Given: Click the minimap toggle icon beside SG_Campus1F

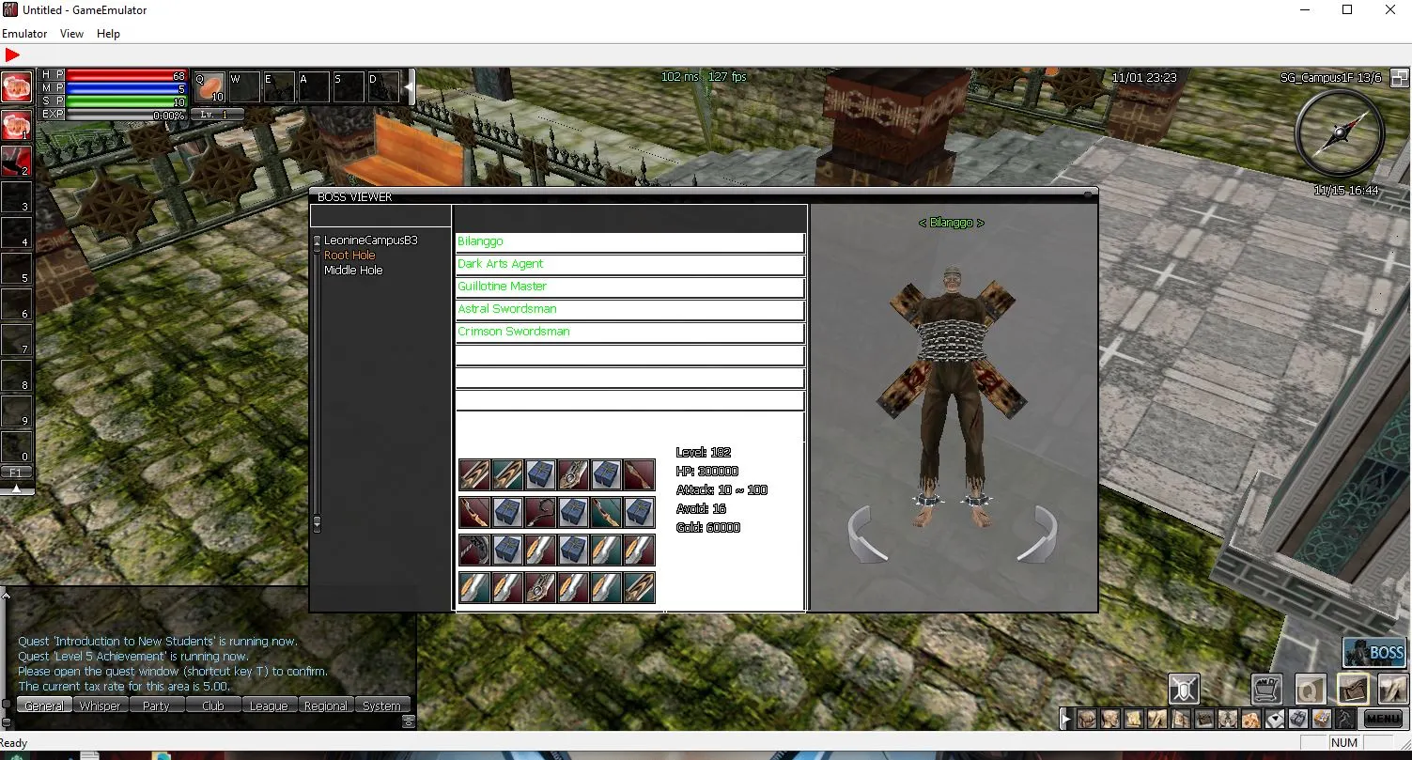Looking at the screenshot, I should click(x=1398, y=78).
